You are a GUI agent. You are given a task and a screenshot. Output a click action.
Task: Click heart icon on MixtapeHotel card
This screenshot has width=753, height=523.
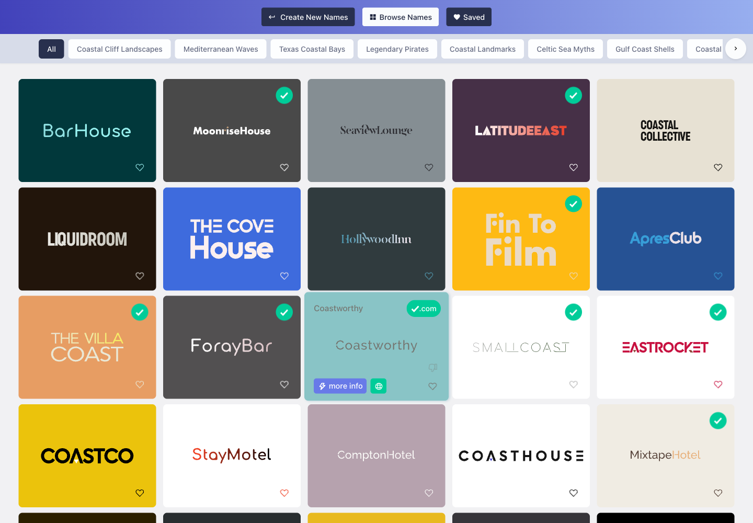pyautogui.click(x=718, y=493)
